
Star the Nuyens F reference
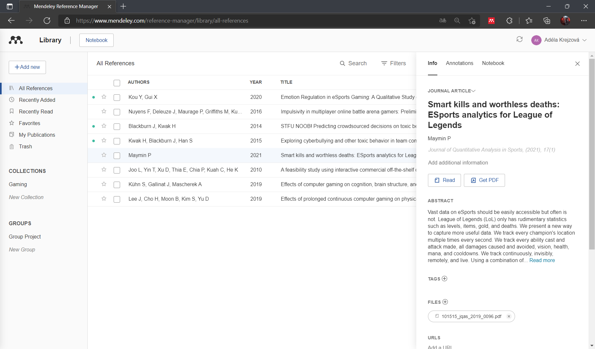pyautogui.click(x=104, y=111)
